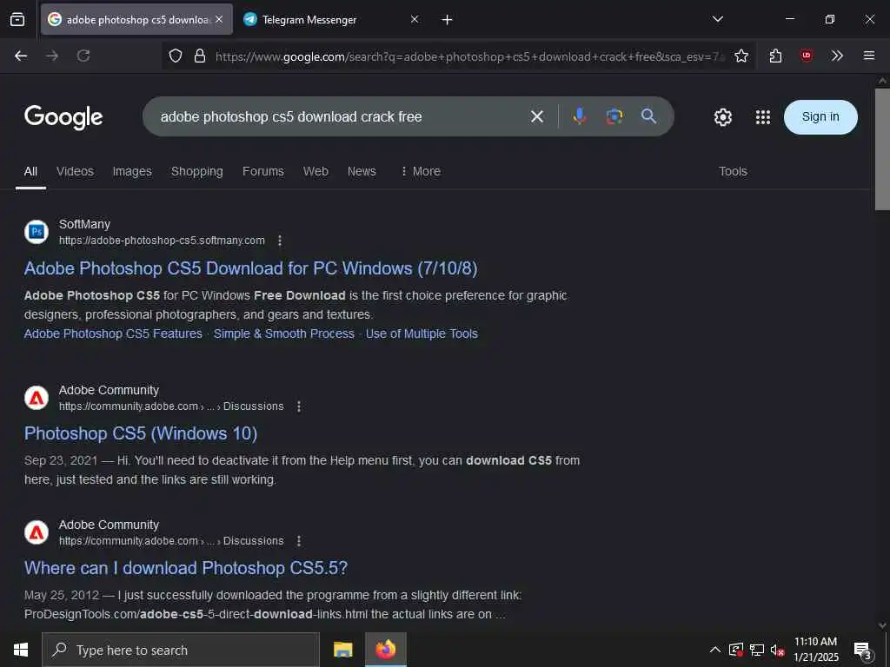
Task: Submit search with magnifier icon
Action: [648, 116]
